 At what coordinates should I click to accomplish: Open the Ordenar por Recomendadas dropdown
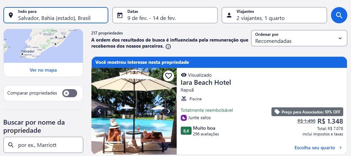pyautogui.click(x=299, y=38)
